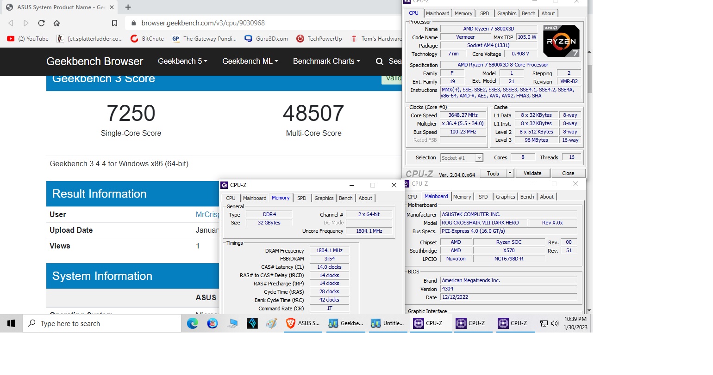Open the About tab in top CPU-Z window

tap(548, 13)
